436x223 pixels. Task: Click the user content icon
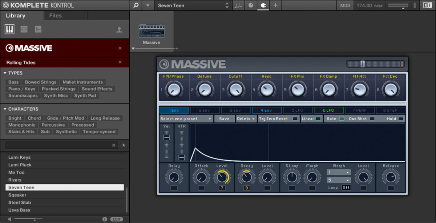pyautogui.click(x=119, y=30)
